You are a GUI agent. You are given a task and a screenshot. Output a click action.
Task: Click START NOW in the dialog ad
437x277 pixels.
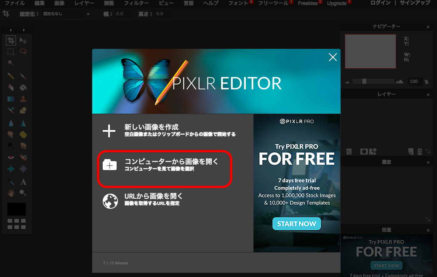pos(296,224)
